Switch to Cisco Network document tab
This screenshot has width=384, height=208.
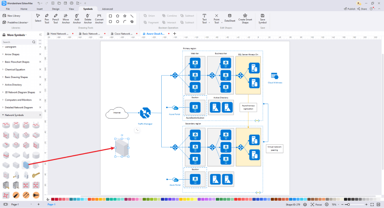123,34
